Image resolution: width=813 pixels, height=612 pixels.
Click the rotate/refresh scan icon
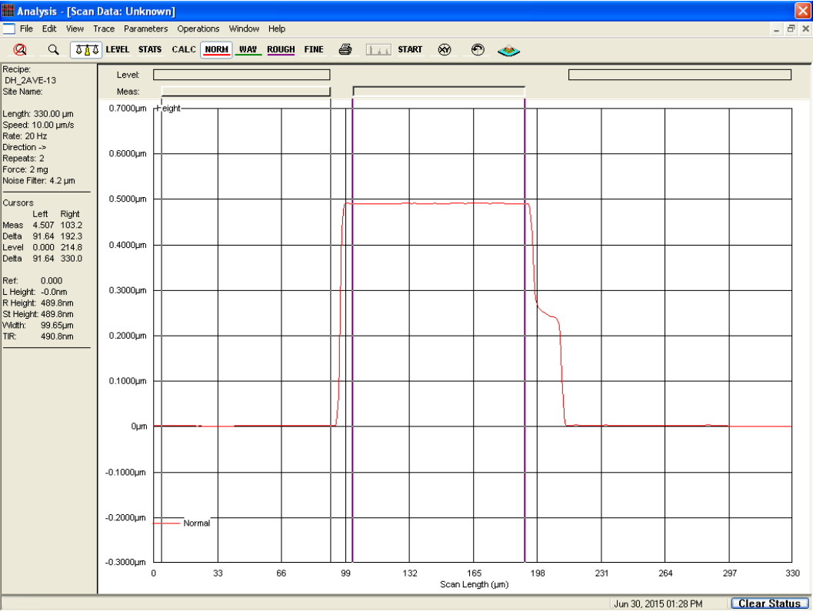pos(478,49)
